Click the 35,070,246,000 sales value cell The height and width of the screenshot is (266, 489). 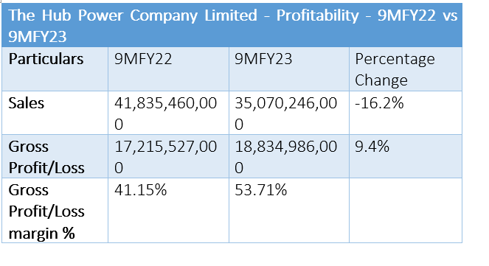289,113
